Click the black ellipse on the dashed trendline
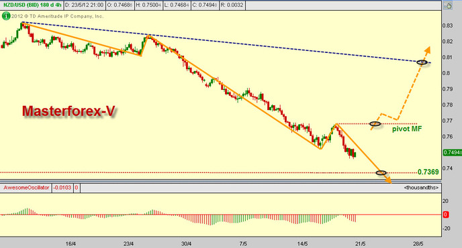462x248 pixels. pos(422,62)
